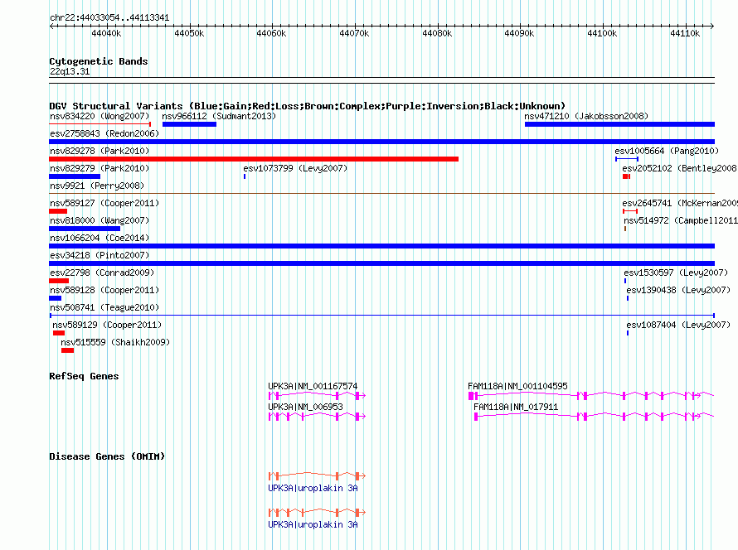Click the 44090k ruler tick label
The width and height of the screenshot is (738, 550).
519,33
